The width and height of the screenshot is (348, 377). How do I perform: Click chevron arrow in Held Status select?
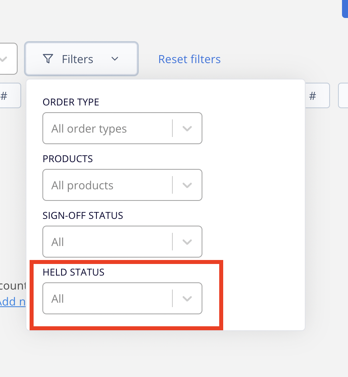click(x=187, y=299)
